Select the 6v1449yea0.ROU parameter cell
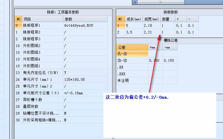Screen dimensions: 223x139 (85, 26)
